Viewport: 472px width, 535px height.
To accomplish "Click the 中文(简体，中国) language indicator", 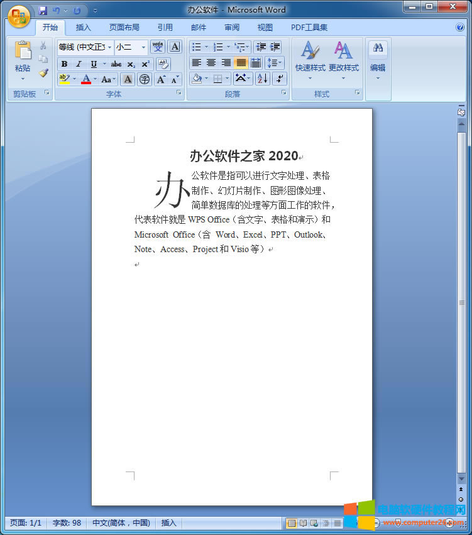I will click(121, 522).
